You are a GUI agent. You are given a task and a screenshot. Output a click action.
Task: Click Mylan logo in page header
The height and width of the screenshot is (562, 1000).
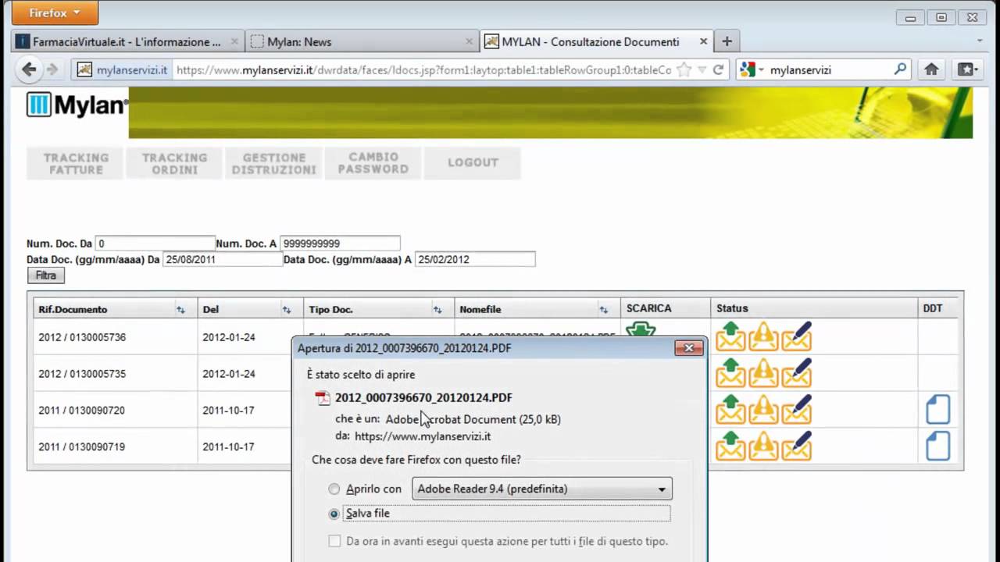[77, 105]
